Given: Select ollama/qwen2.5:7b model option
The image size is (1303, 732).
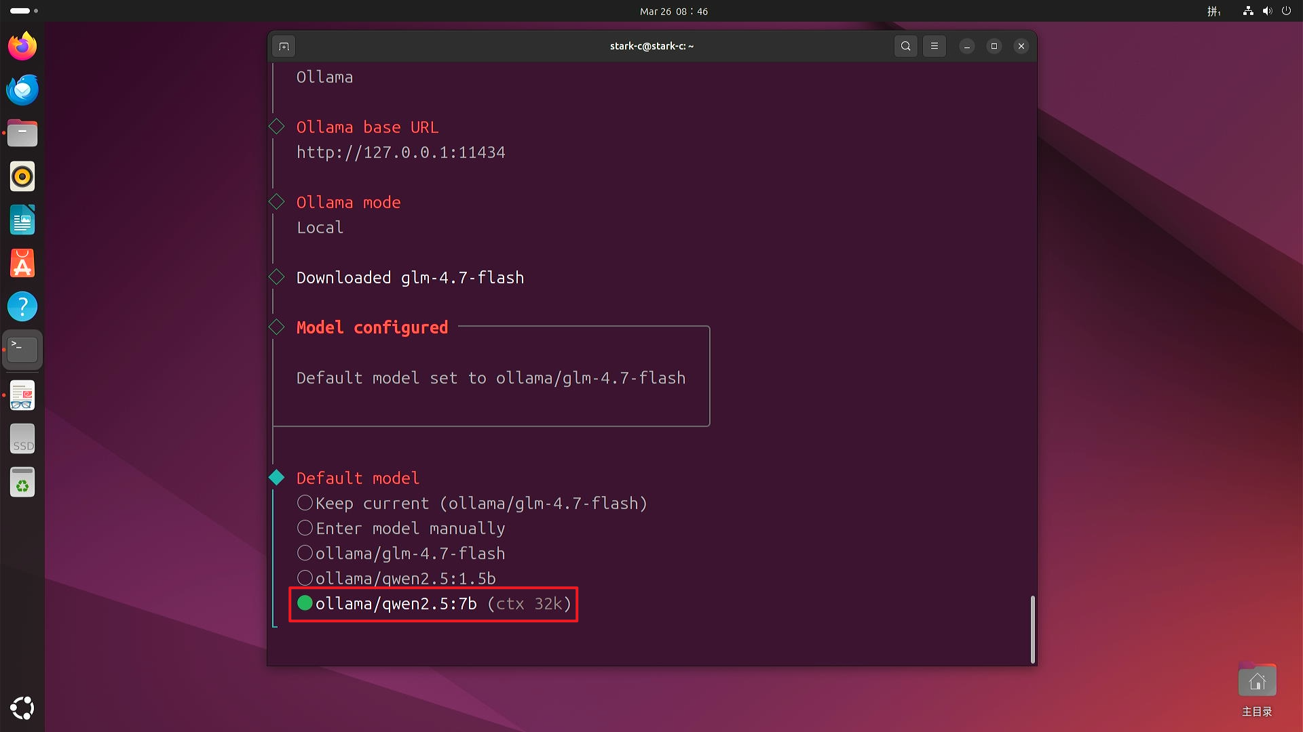Looking at the screenshot, I should (x=305, y=603).
